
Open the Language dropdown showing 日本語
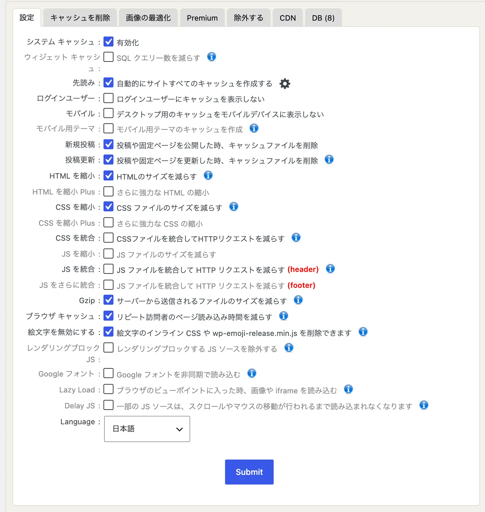click(147, 429)
